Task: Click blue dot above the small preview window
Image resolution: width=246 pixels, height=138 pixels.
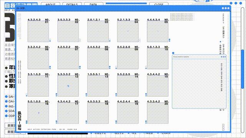Action: click(x=173, y=53)
